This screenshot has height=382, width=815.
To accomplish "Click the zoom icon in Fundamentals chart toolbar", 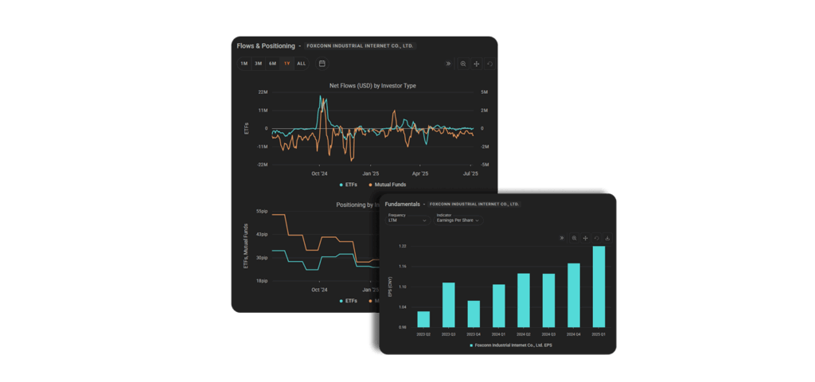I will point(574,238).
